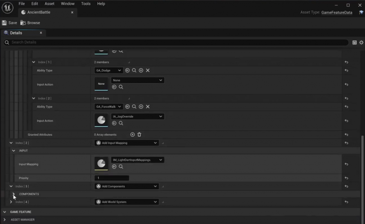Viewport: 365px width, 224px height.
Task: Expand the COMPONENTS section
Action: 14,194
